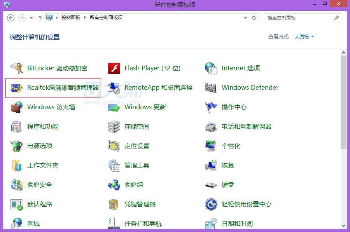Image resolution: width=350 pixels, height=232 pixels.
Task: Expand the chevron after 控制面板 breadcrumb
Action: click(x=85, y=17)
